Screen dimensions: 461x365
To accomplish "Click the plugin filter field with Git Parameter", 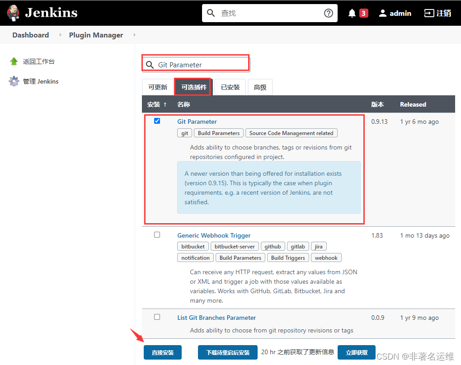I will point(196,64).
